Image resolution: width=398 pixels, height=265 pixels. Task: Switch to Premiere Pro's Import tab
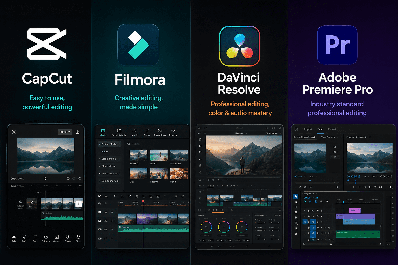(x=308, y=129)
